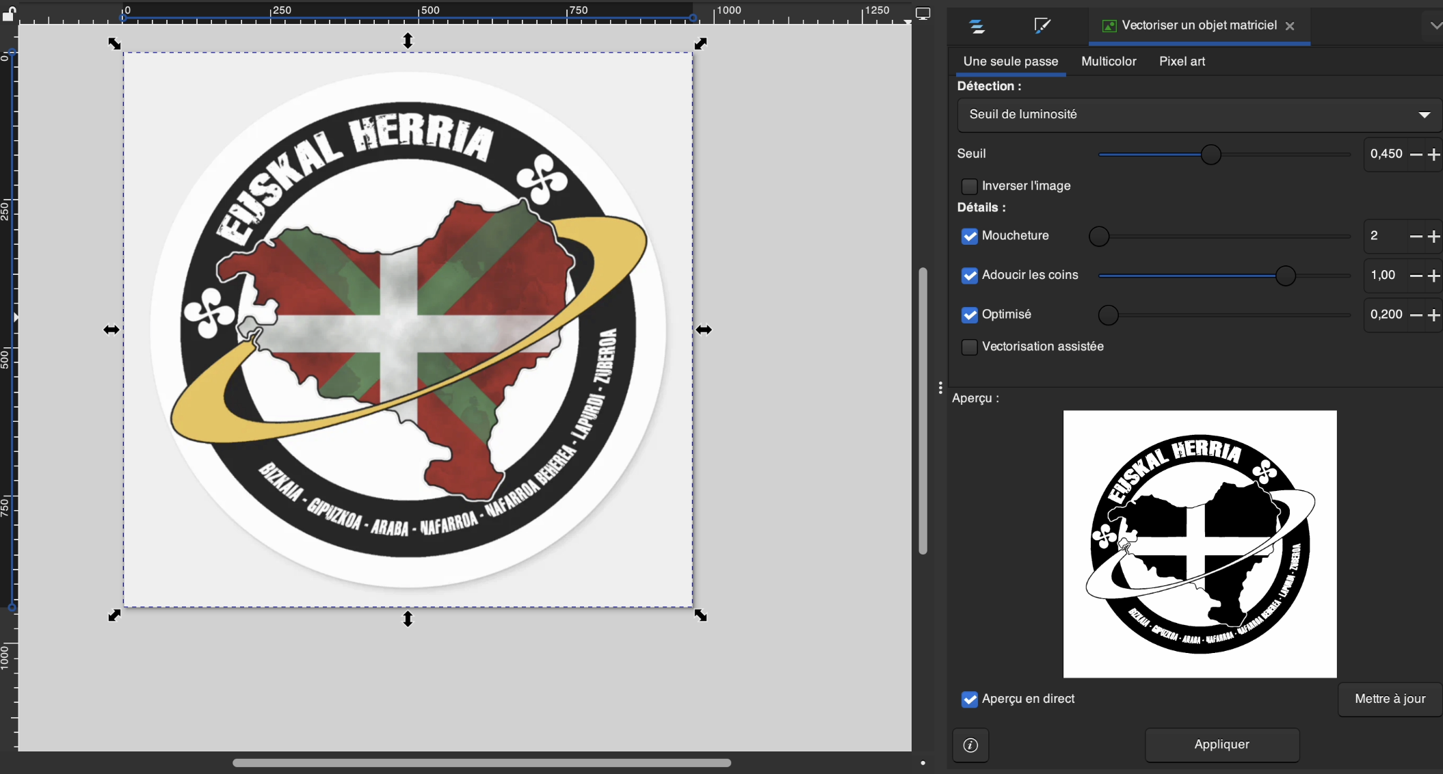Click the lock icon at the ruler corner
Screen dimensions: 1443x774
(x=8, y=13)
